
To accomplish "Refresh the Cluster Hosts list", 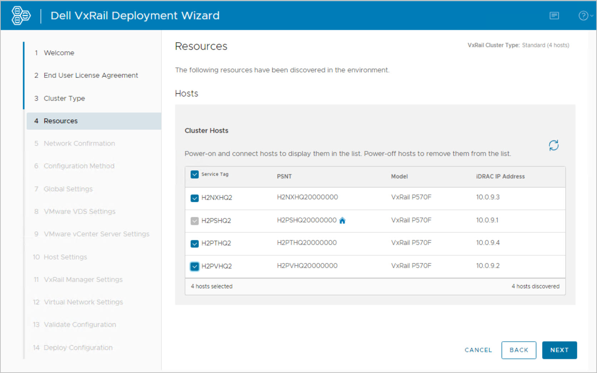I will click(553, 145).
